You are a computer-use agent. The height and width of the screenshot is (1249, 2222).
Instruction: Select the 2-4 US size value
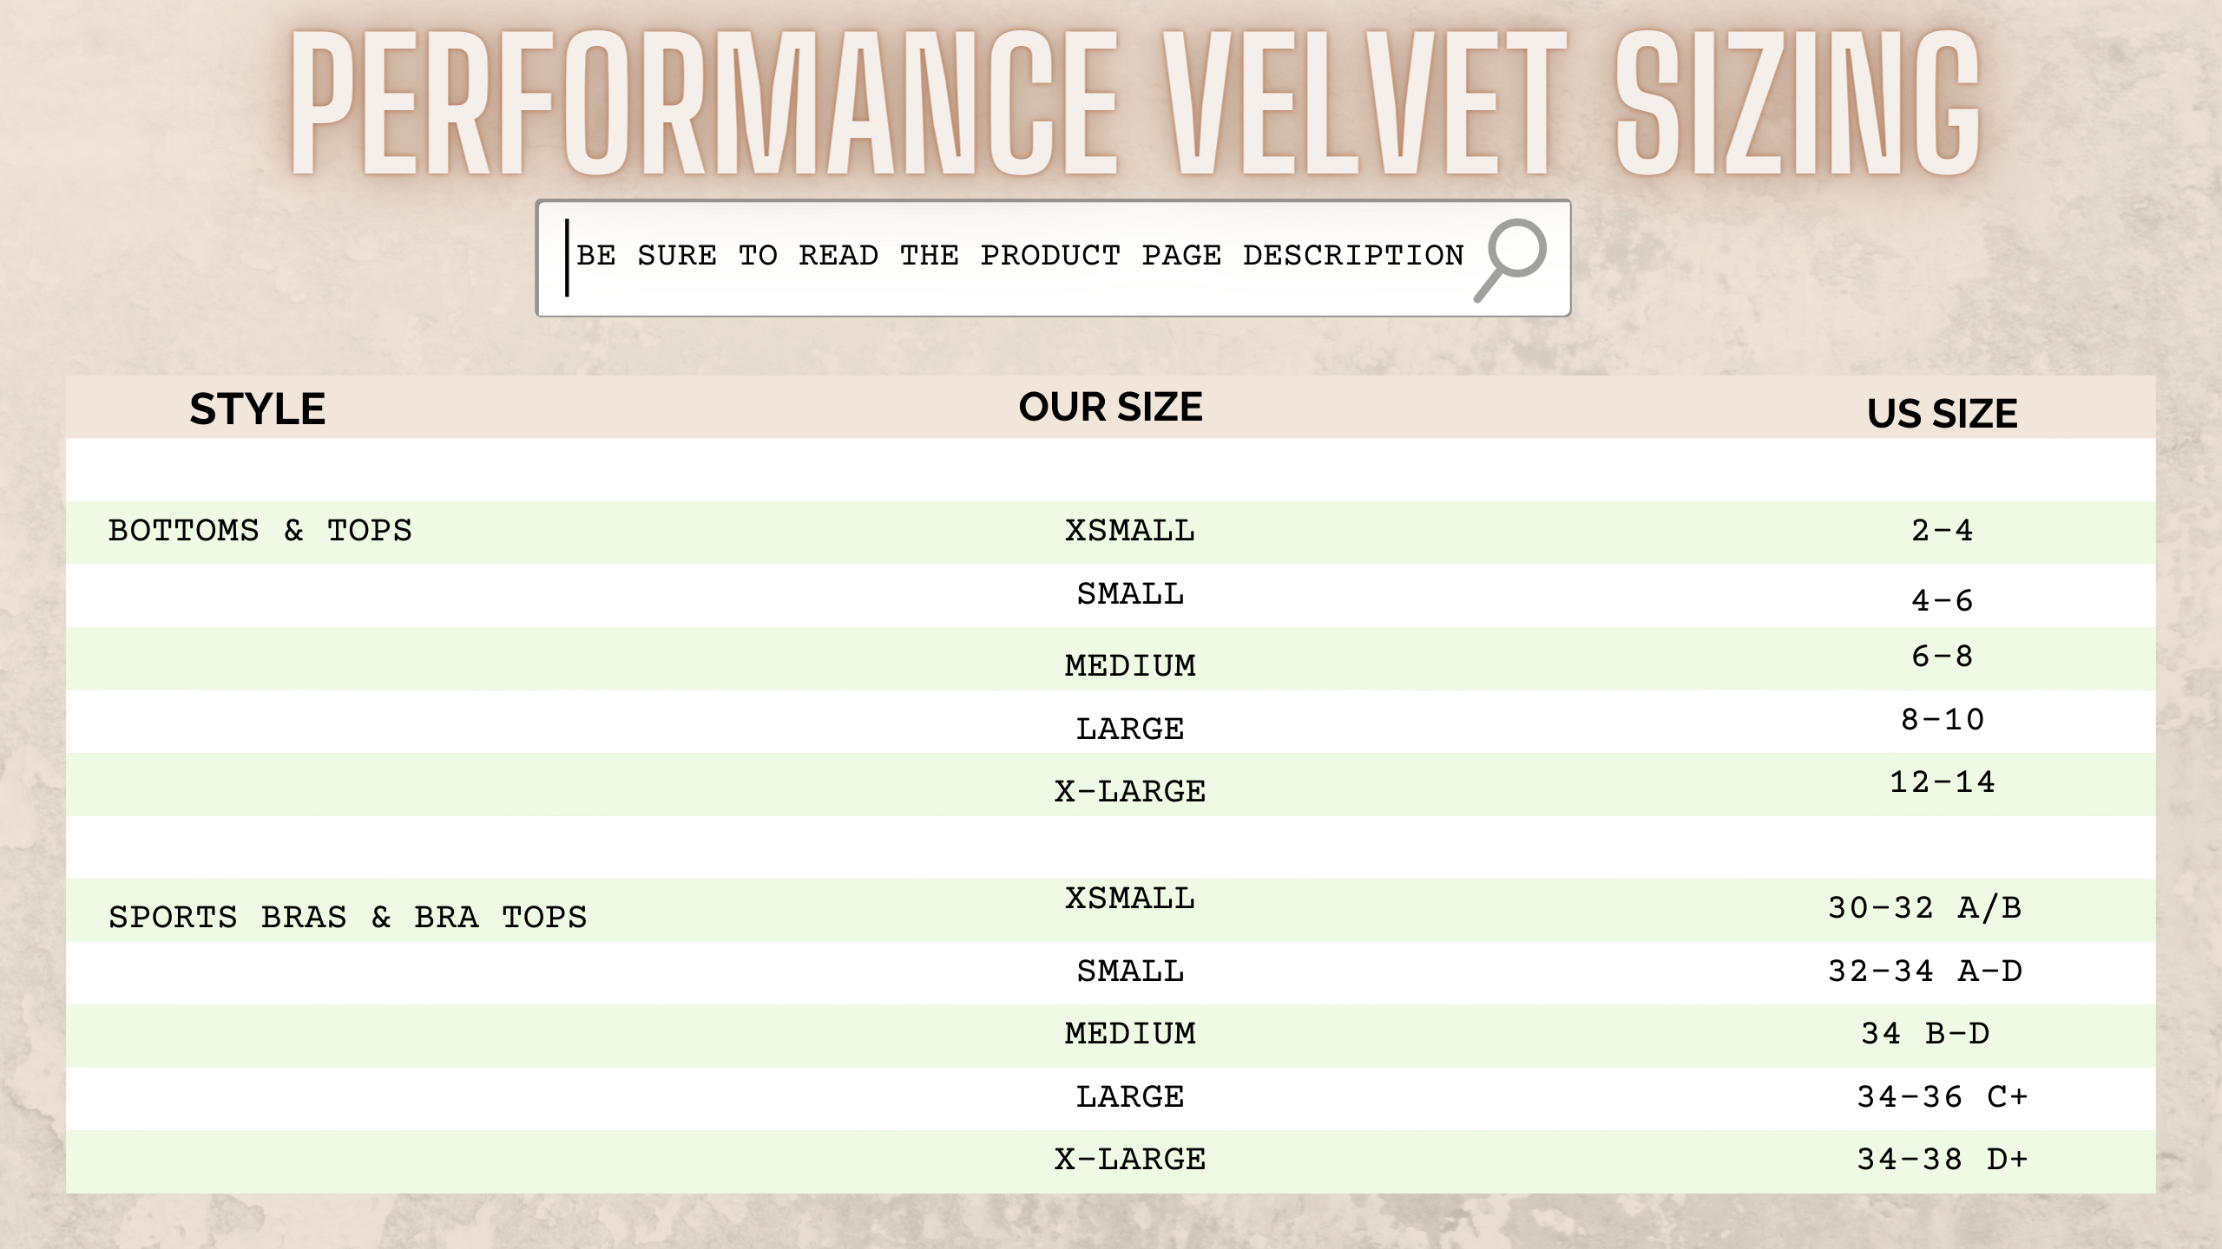click(1942, 530)
